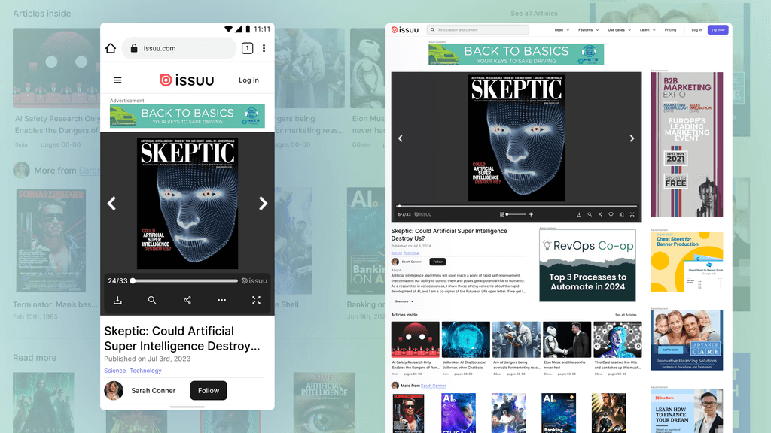Click the grid thumbnails icon in desktop reader
Screen dimensions: 771x433
point(502,214)
